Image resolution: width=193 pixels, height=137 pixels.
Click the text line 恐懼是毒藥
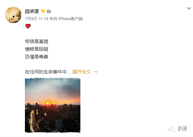click(x=37, y=57)
